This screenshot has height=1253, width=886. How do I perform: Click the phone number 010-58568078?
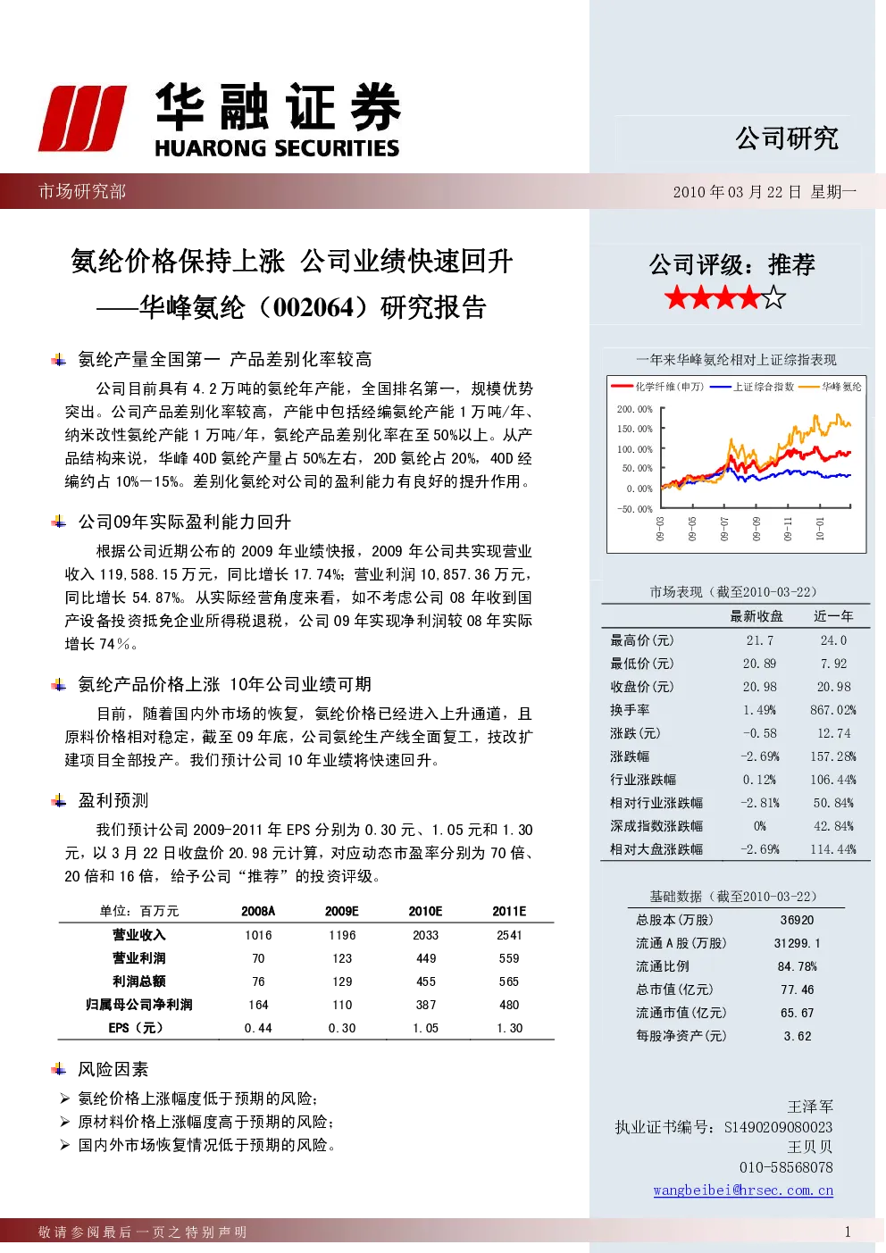(x=786, y=1167)
